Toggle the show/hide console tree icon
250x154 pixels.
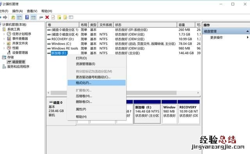(x=20, y=17)
